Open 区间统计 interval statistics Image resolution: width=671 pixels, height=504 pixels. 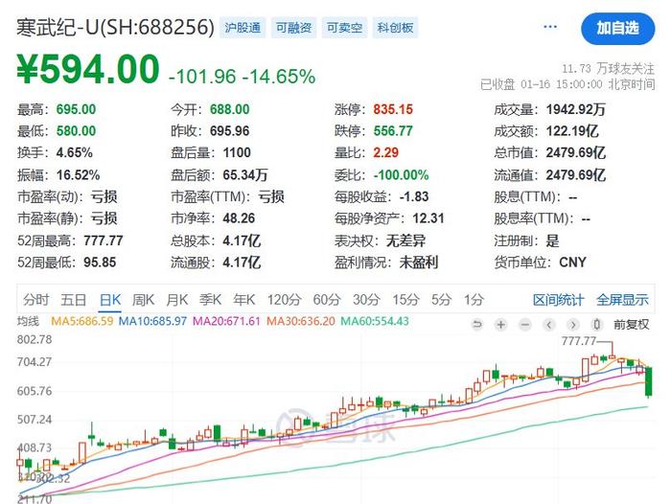click(x=559, y=300)
